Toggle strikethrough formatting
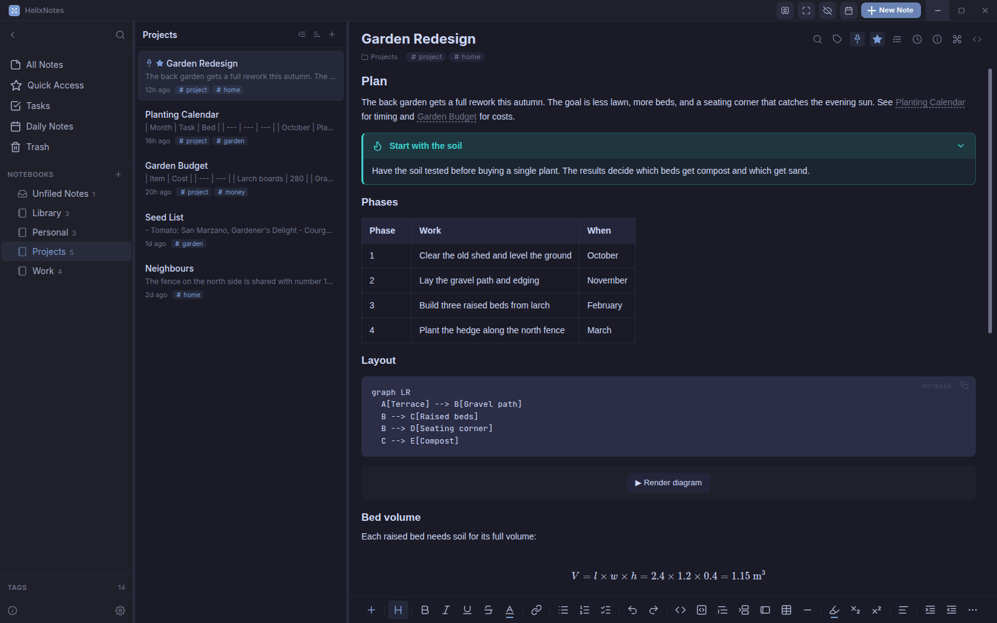Viewport: 997px width, 623px height. pos(489,610)
